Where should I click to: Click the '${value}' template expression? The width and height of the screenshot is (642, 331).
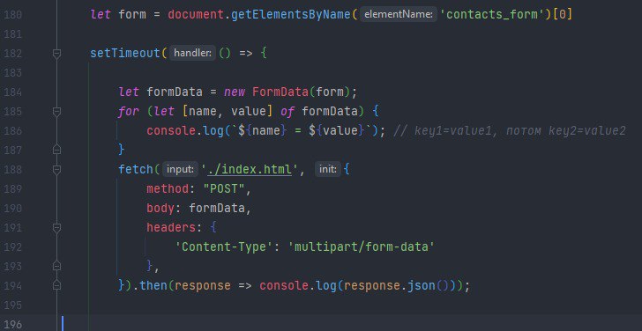(336, 131)
